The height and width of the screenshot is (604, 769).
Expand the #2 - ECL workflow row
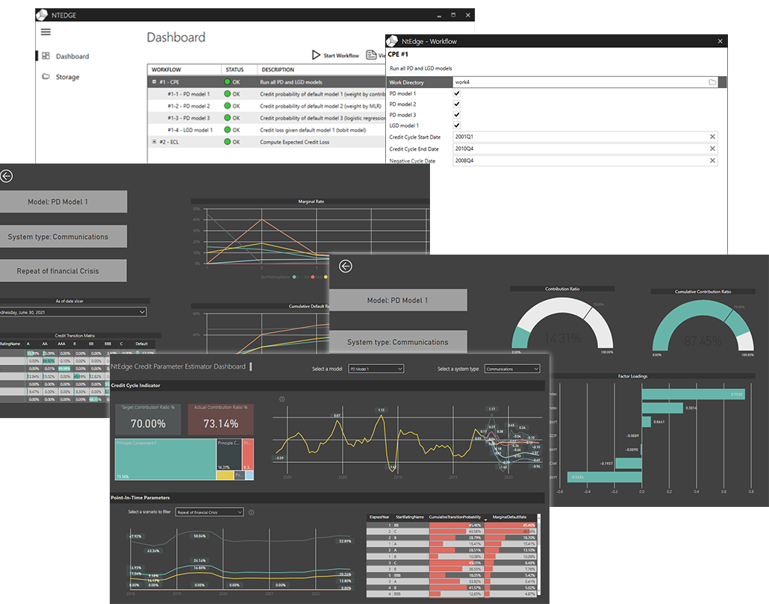coord(154,142)
